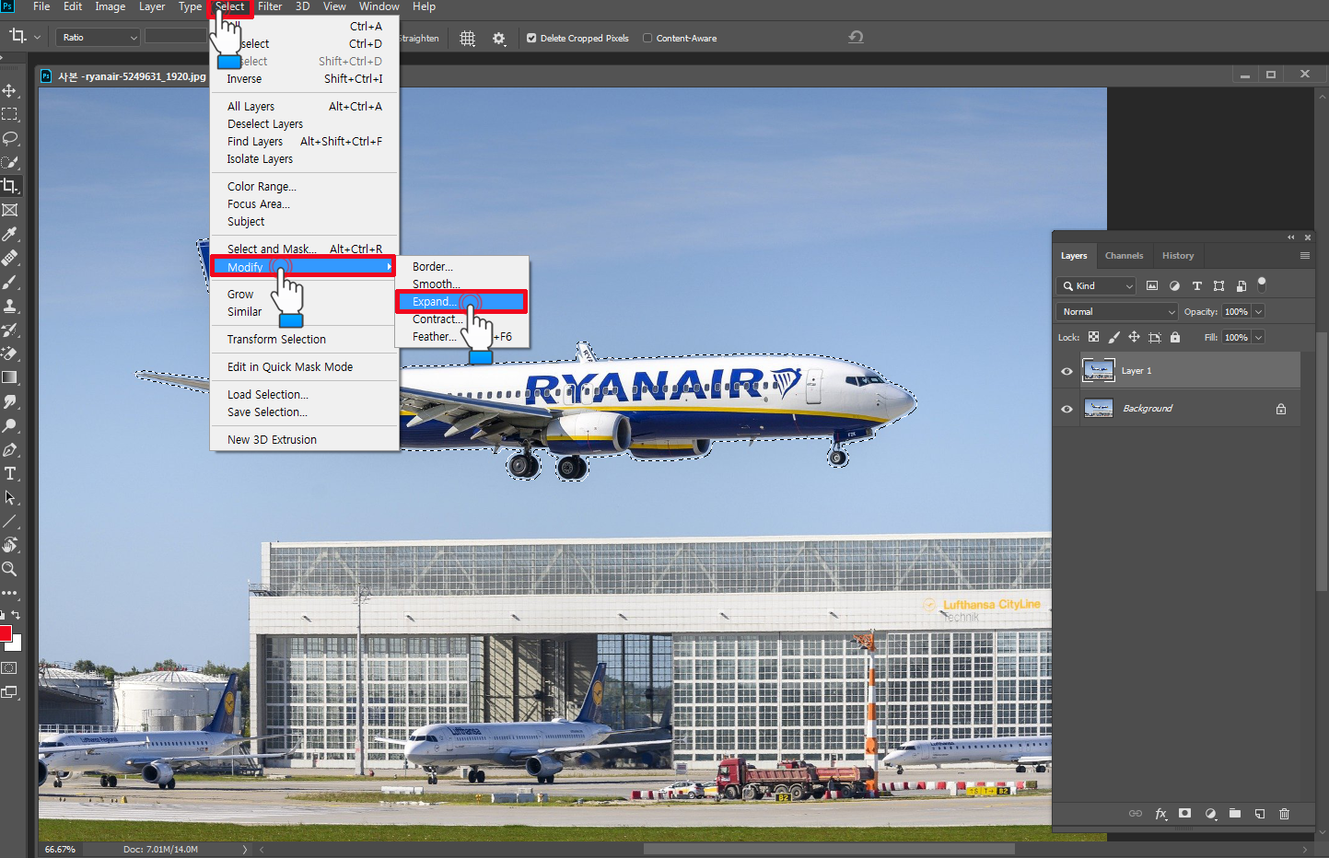
Task: Click the white background color swatch
Action: click(16, 645)
